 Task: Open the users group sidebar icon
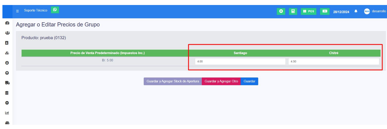click(7, 33)
